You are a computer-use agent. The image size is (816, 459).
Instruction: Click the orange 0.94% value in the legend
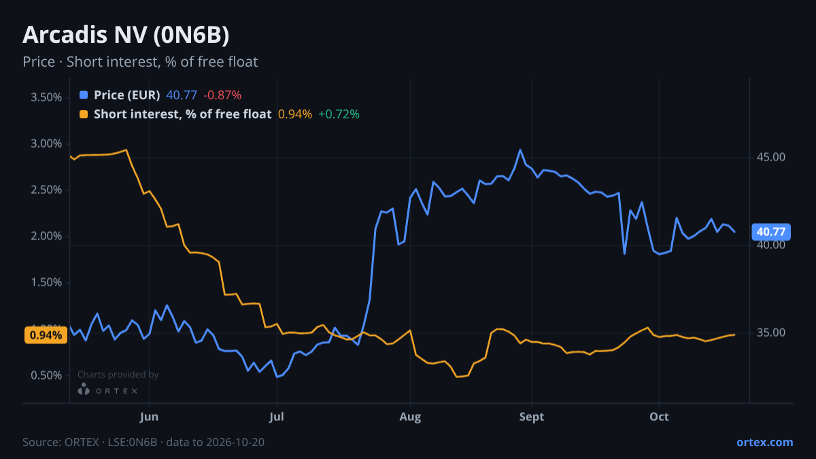pyautogui.click(x=295, y=114)
